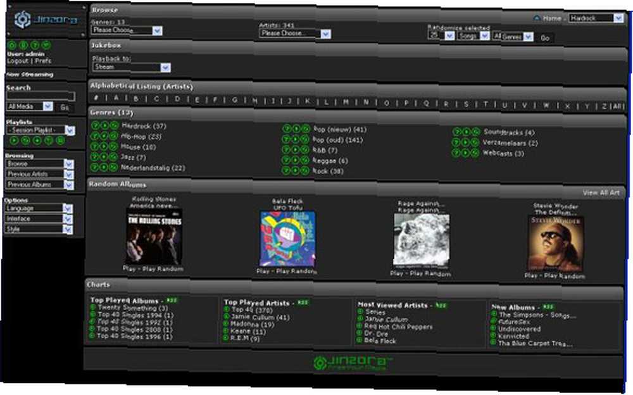Open the Playback to Stream dropdown
This screenshot has width=633, height=395.
(131, 67)
